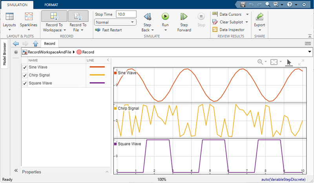Toggle Record To File
314x183 pixels.
78,16
